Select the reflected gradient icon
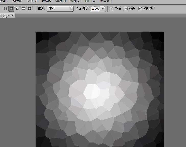186x147 pixels. click(24, 9)
